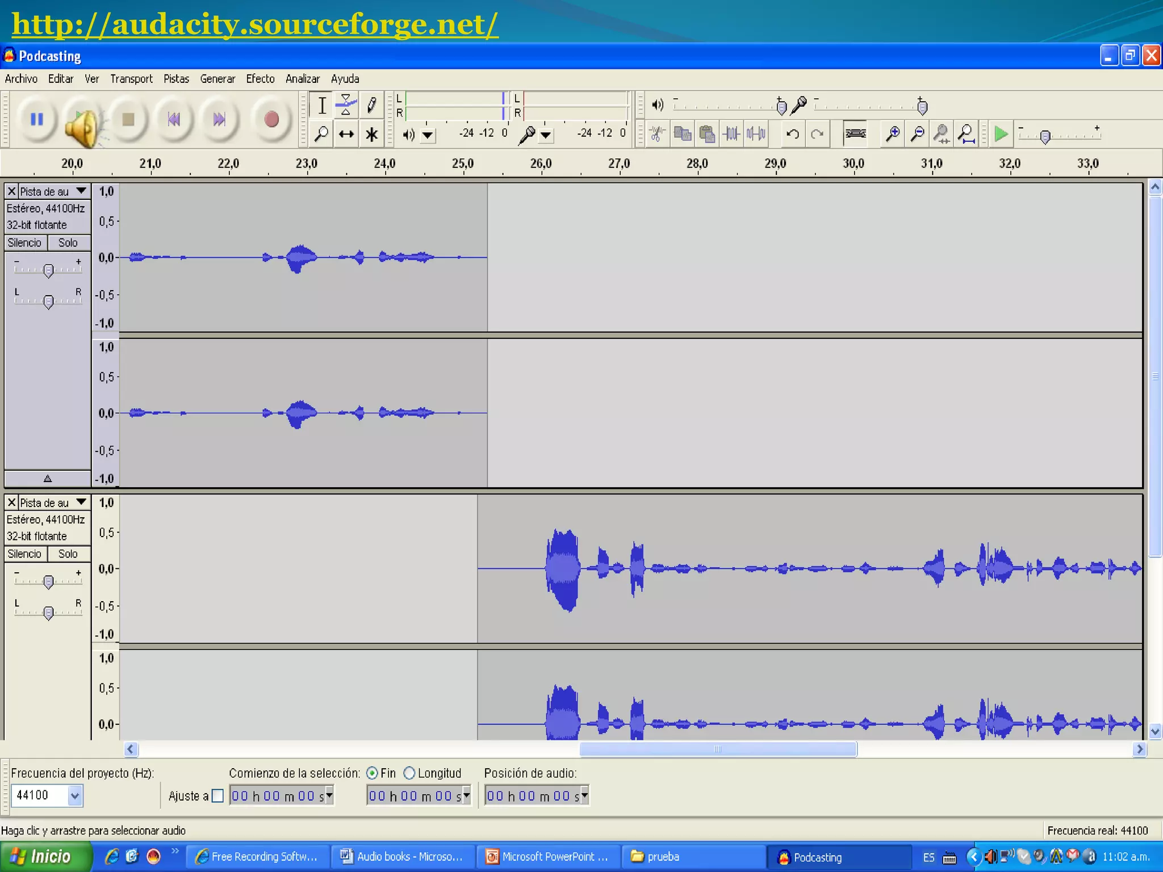Screen dimensions: 1163x872
Task: Toggle Silencio on second track
Action: point(25,554)
